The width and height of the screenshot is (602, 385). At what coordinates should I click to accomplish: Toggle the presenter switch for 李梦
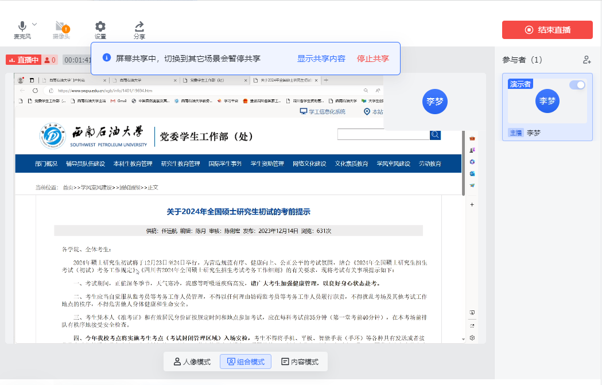[577, 85]
